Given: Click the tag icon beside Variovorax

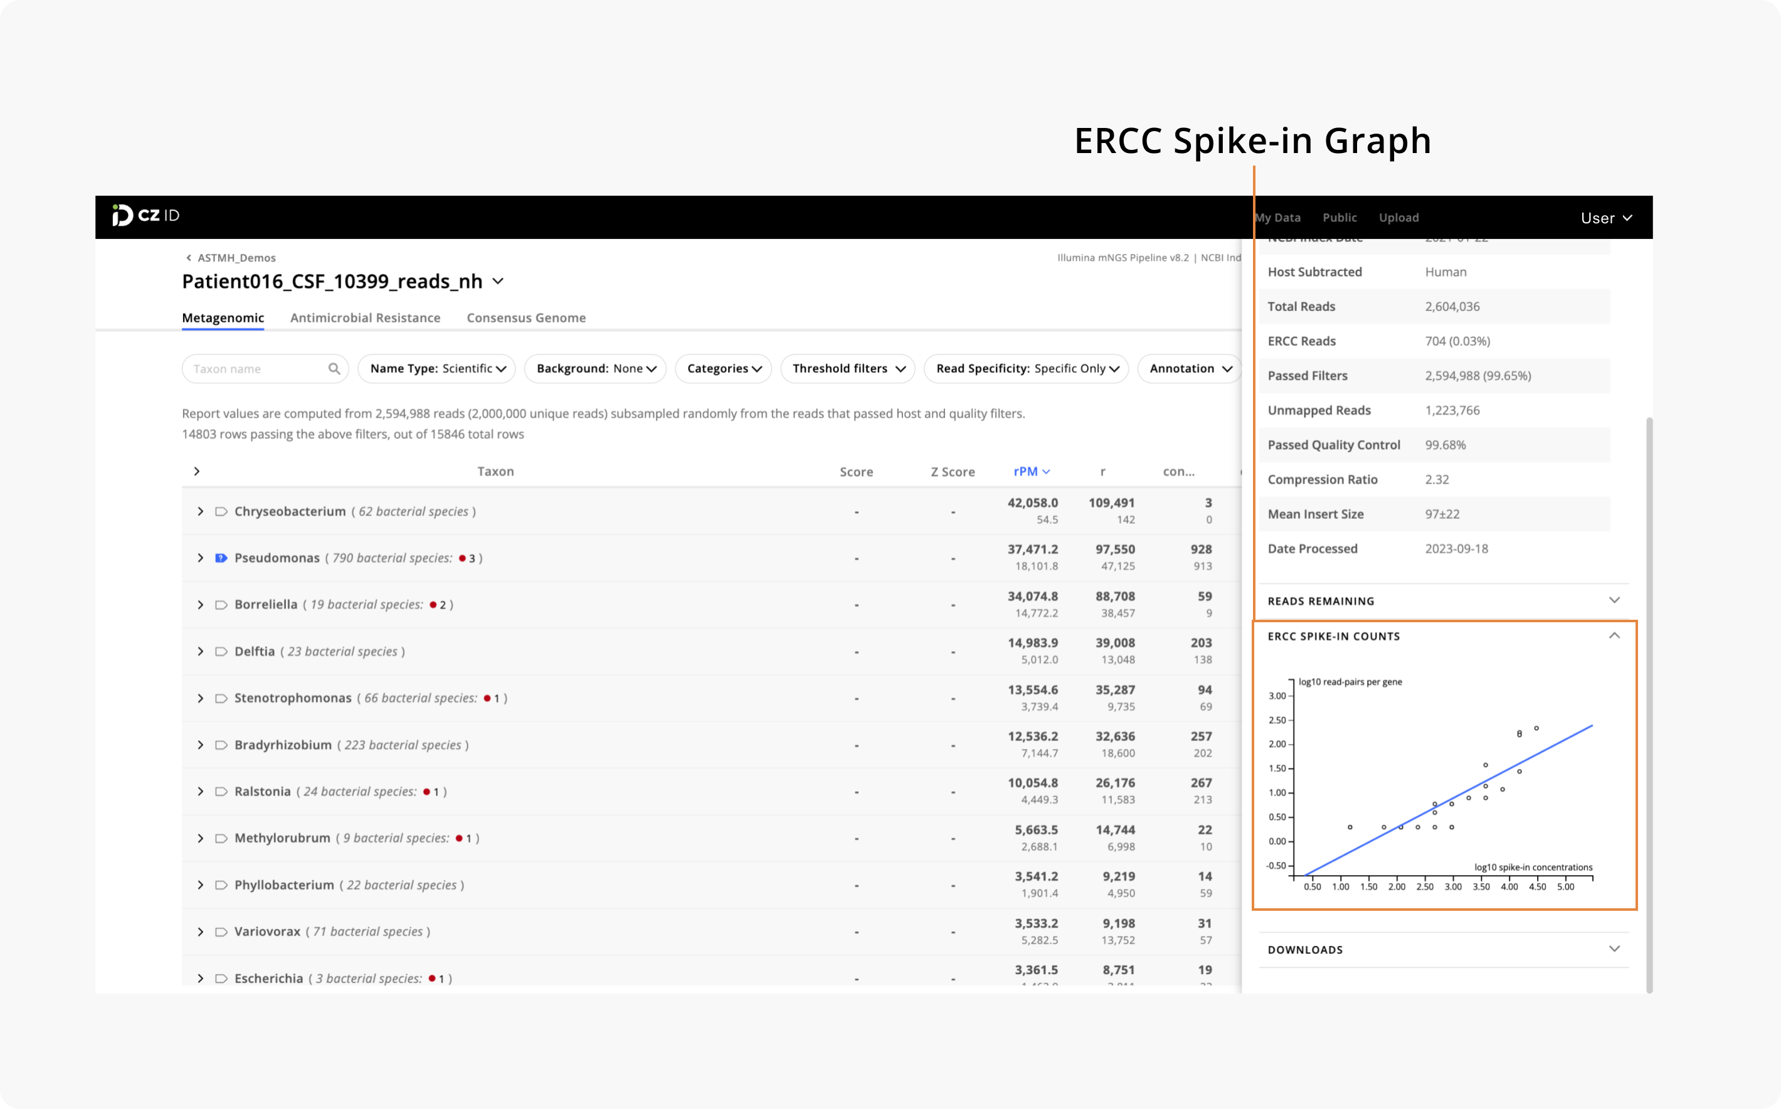Looking at the screenshot, I should point(221,931).
